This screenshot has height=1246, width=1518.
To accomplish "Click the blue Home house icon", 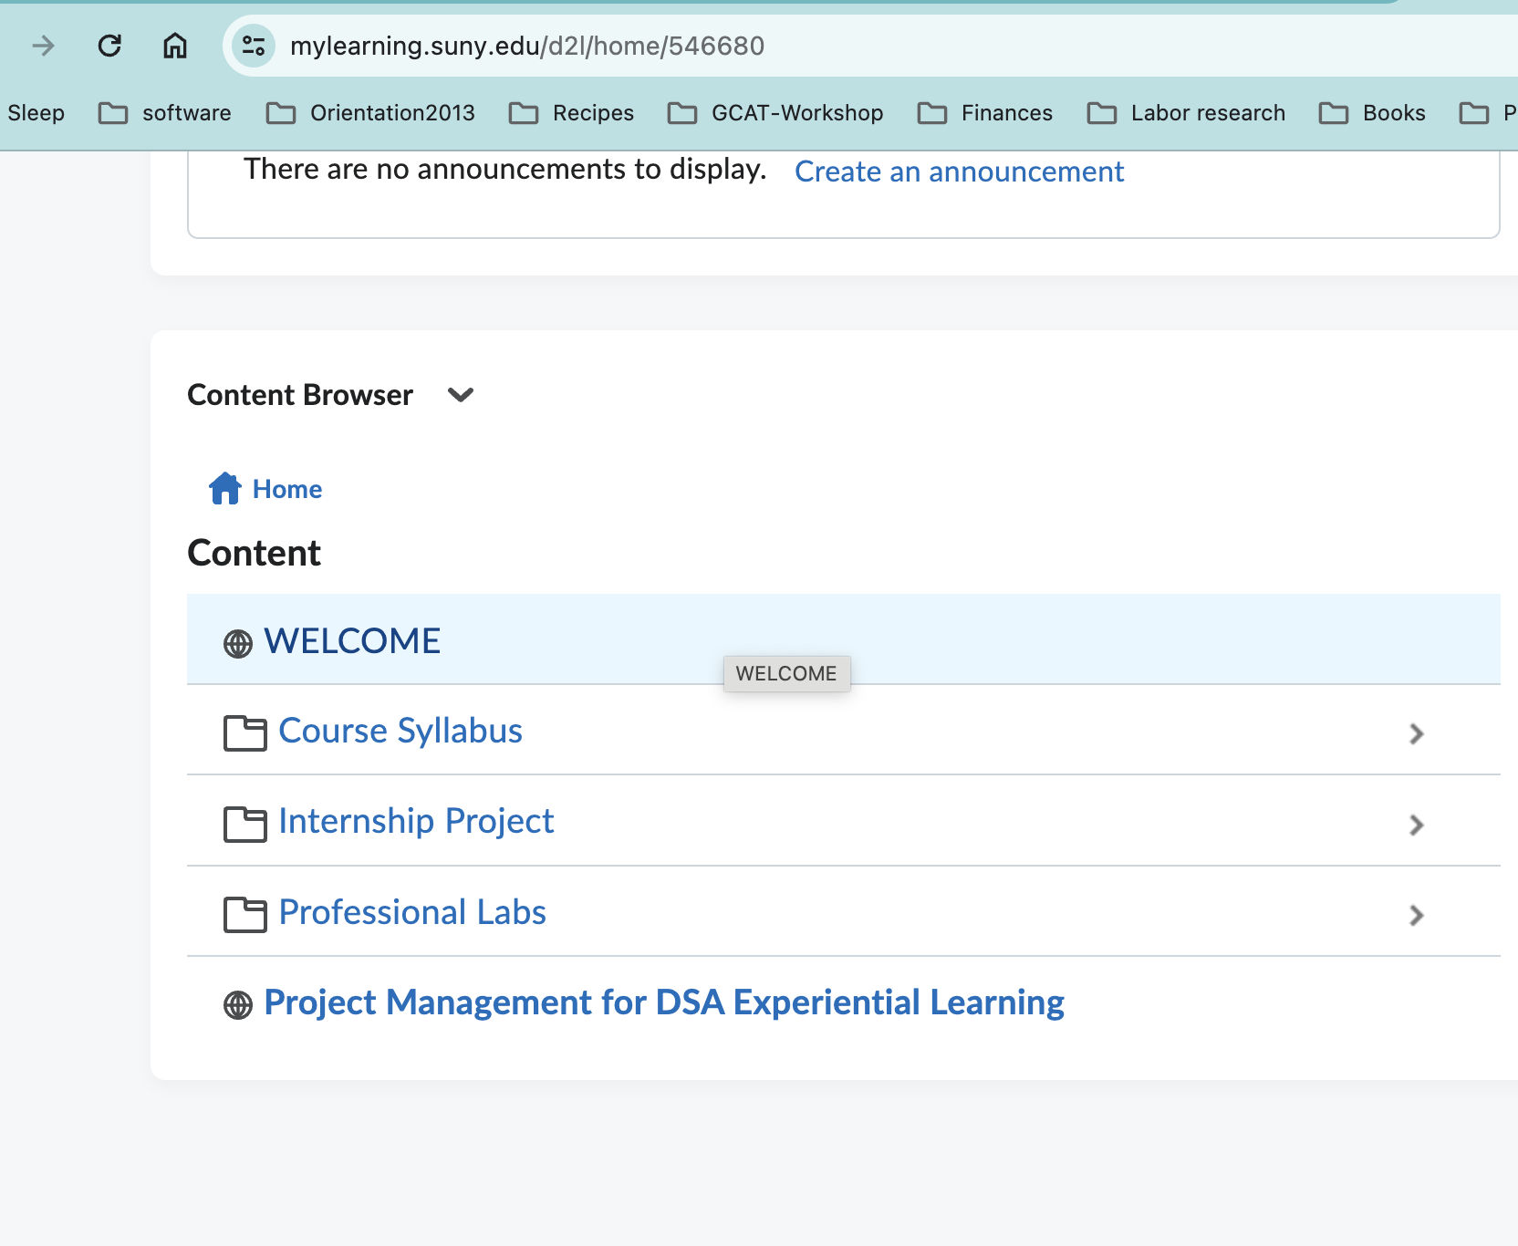I will click(224, 489).
